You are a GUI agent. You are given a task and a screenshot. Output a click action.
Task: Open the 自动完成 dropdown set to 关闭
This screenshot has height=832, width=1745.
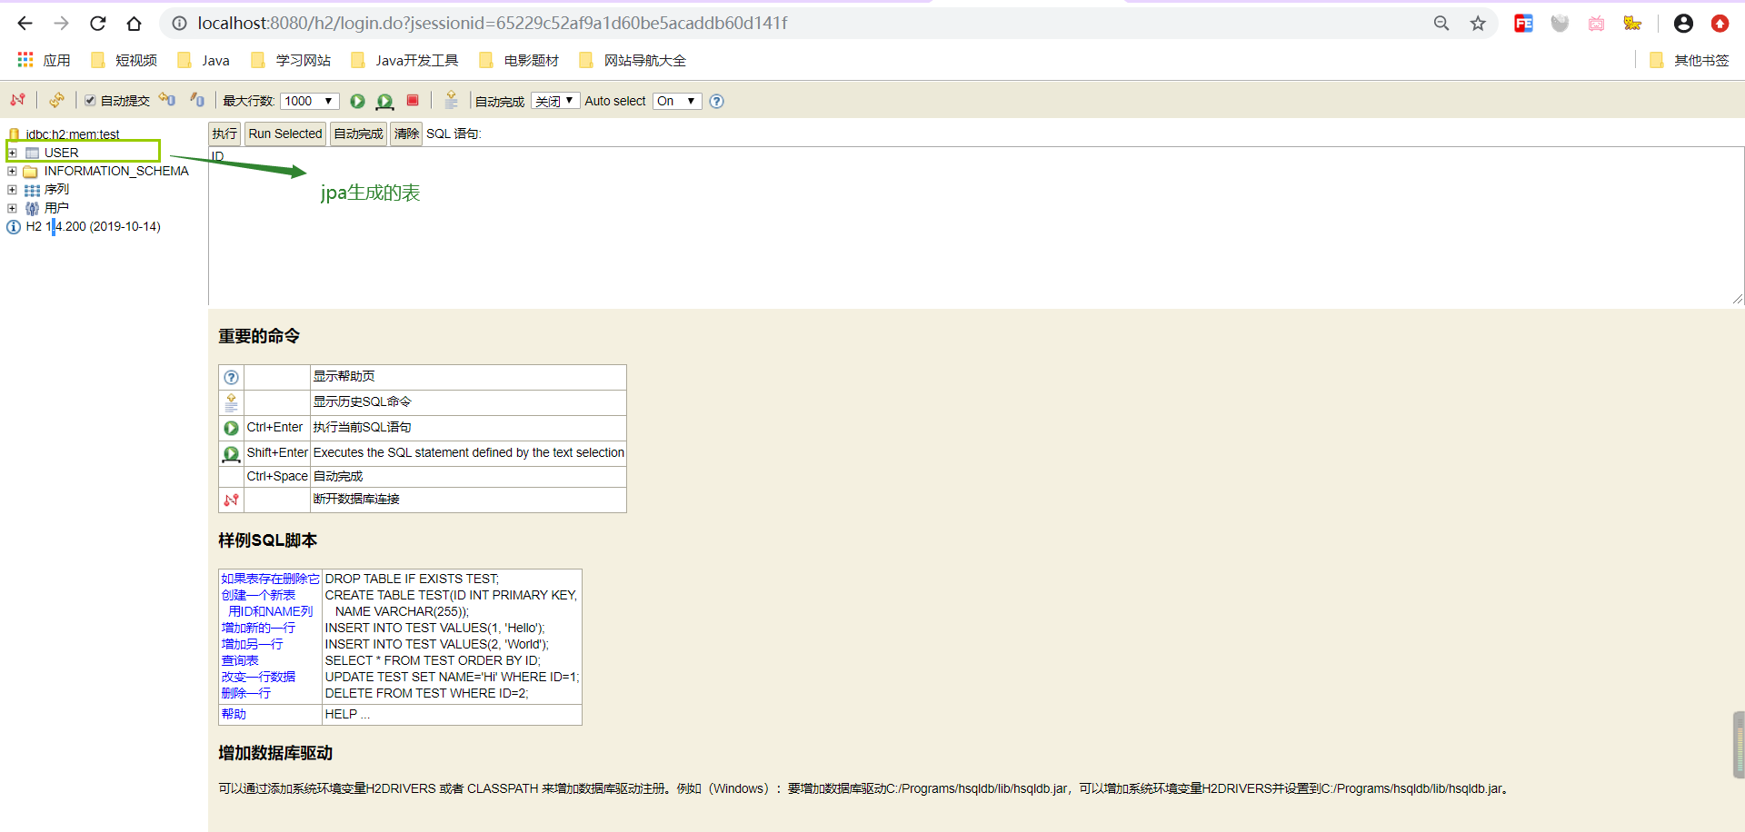click(x=555, y=101)
